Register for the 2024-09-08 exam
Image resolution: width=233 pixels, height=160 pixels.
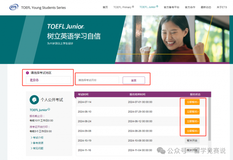tap(192, 131)
